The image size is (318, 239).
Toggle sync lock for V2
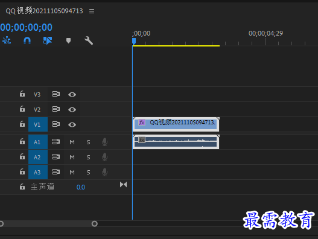click(x=56, y=109)
